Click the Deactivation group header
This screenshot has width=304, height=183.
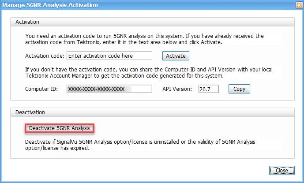pyautogui.click(x=30, y=112)
